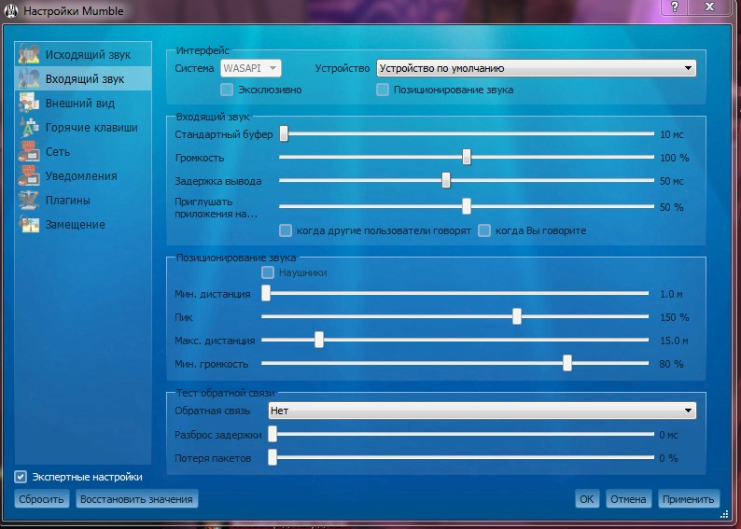Click the 0 мс variance value

coord(669,435)
